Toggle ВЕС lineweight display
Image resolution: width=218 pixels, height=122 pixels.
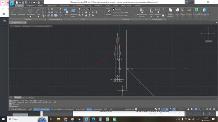coord(111,109)
